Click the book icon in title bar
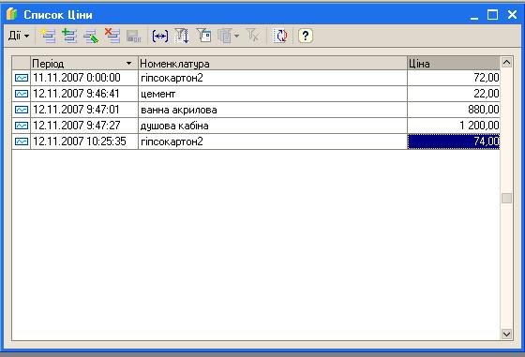Viewport: 525px width, 357px height. tap(11, 14)
